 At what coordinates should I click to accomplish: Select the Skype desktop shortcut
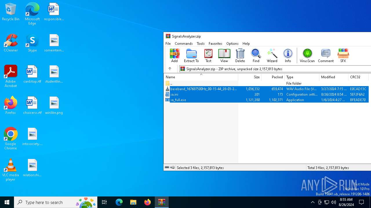32,43
